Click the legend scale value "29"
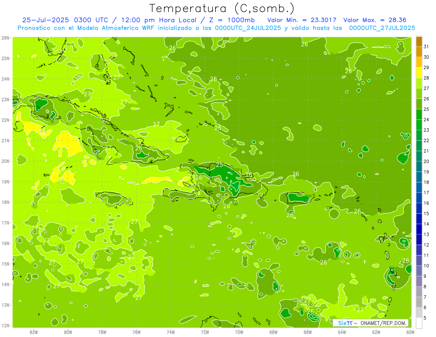The image size is (436, 337). click(x=427, y=68)
